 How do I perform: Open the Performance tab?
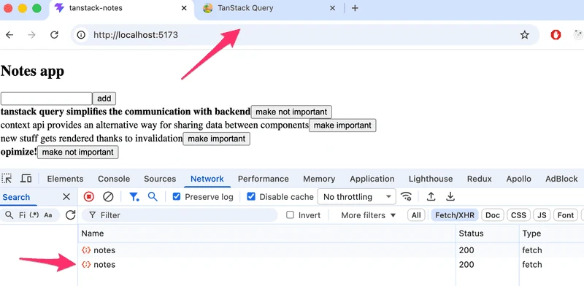264,179
